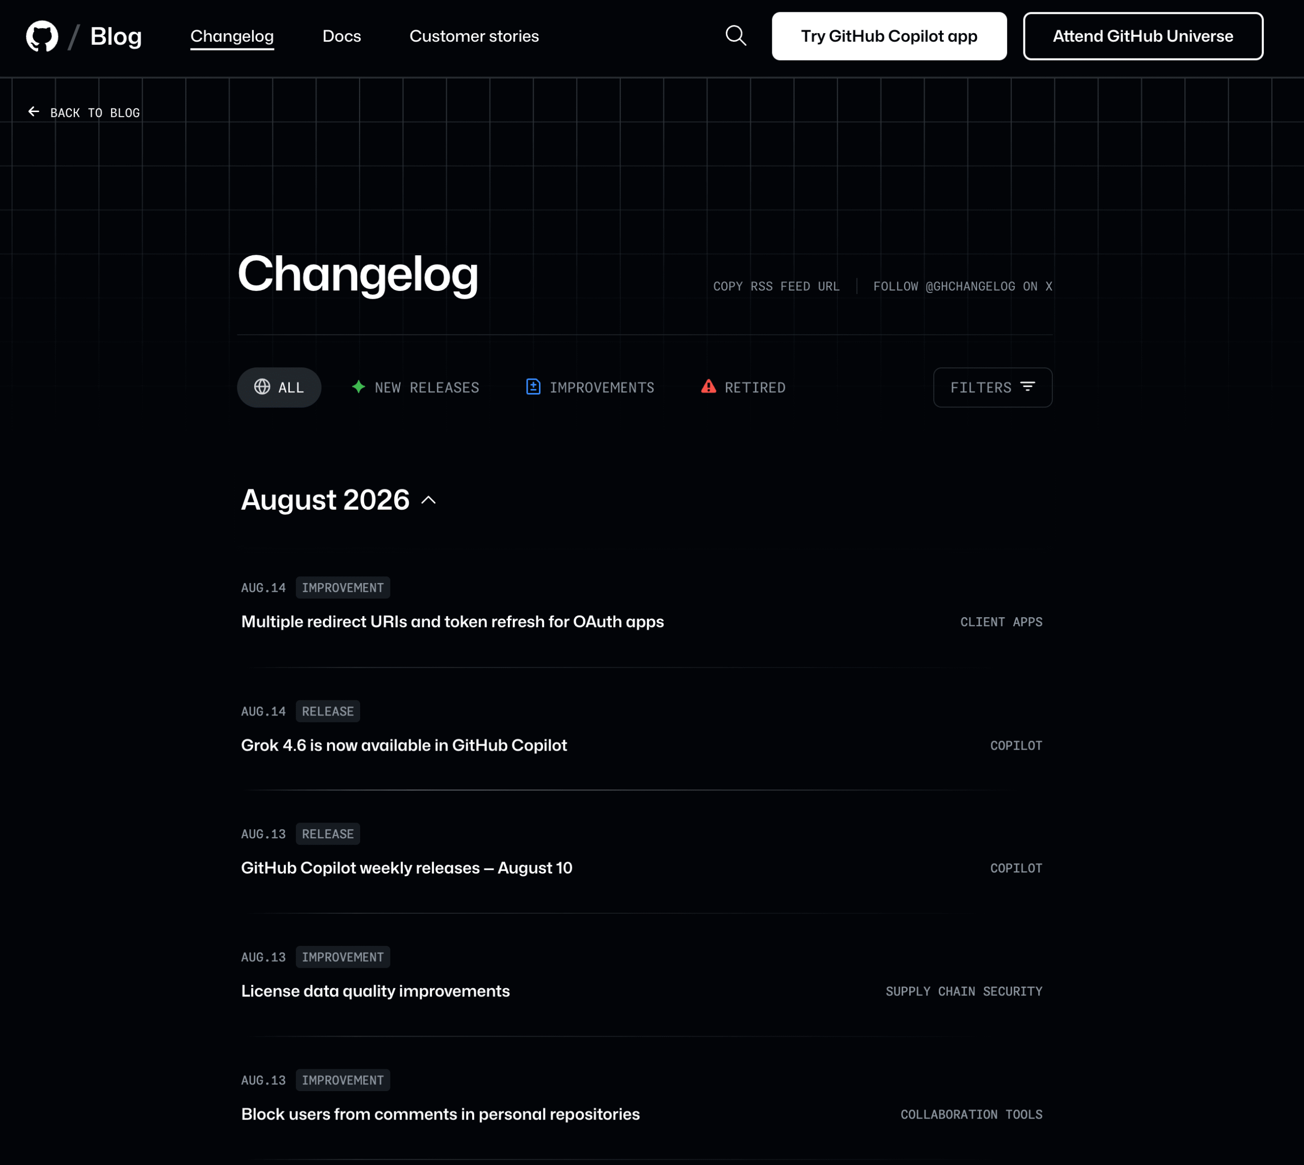Collapse the August 2026 section chevron
Viewport: 1304px width, 1165px height.
(429, 500)
